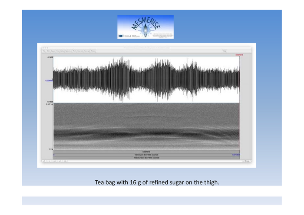Click inside the waveform display

click(146, 79)
